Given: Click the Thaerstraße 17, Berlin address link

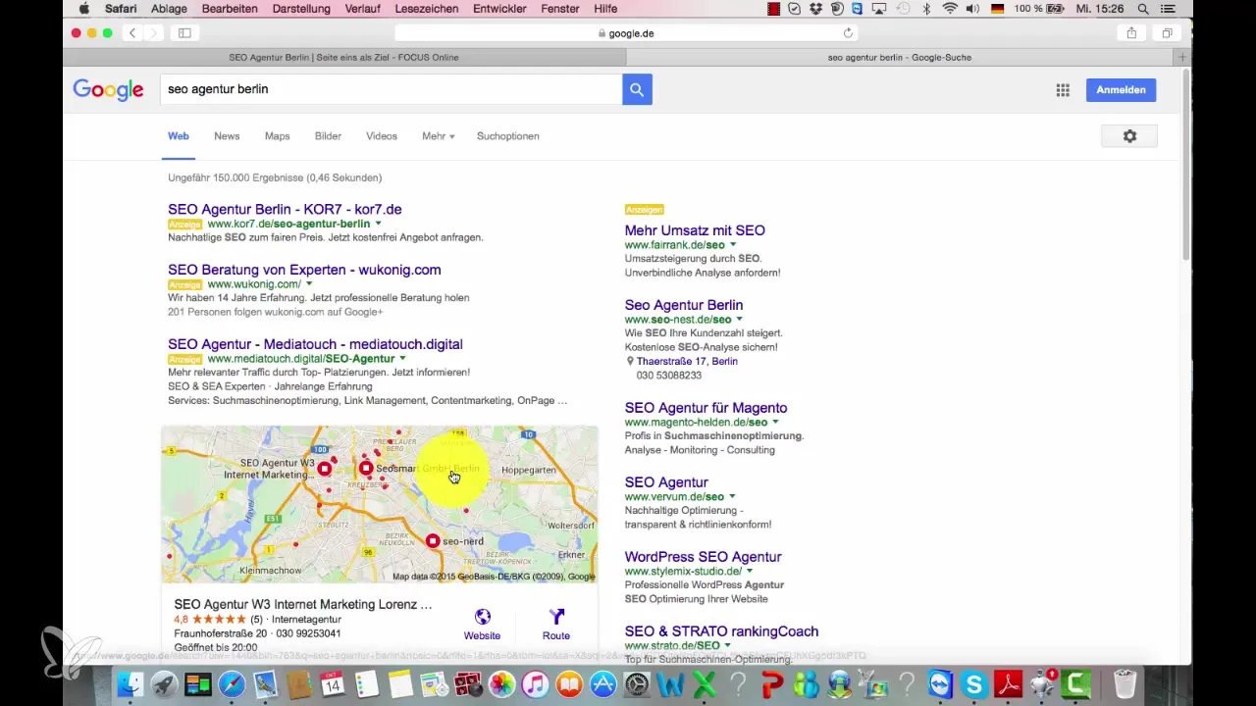Looking at the screenshot, I should tap(687, 361).
